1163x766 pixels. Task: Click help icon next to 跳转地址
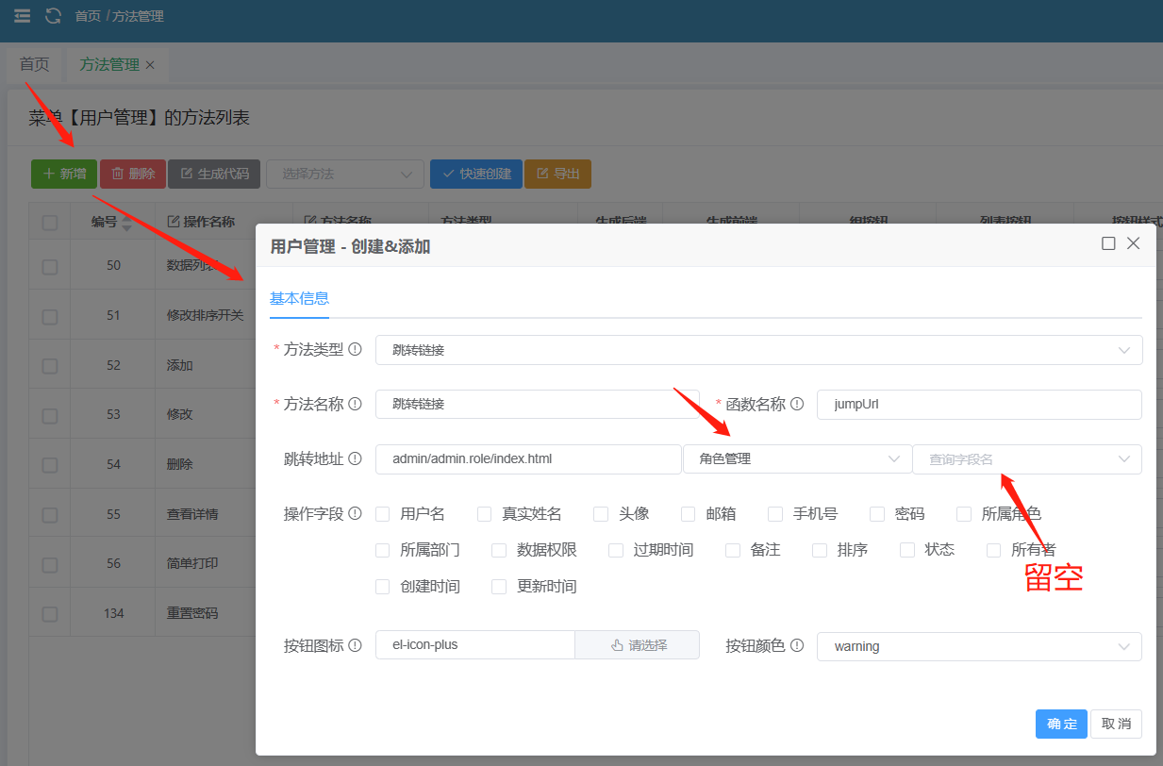[356, 458]
